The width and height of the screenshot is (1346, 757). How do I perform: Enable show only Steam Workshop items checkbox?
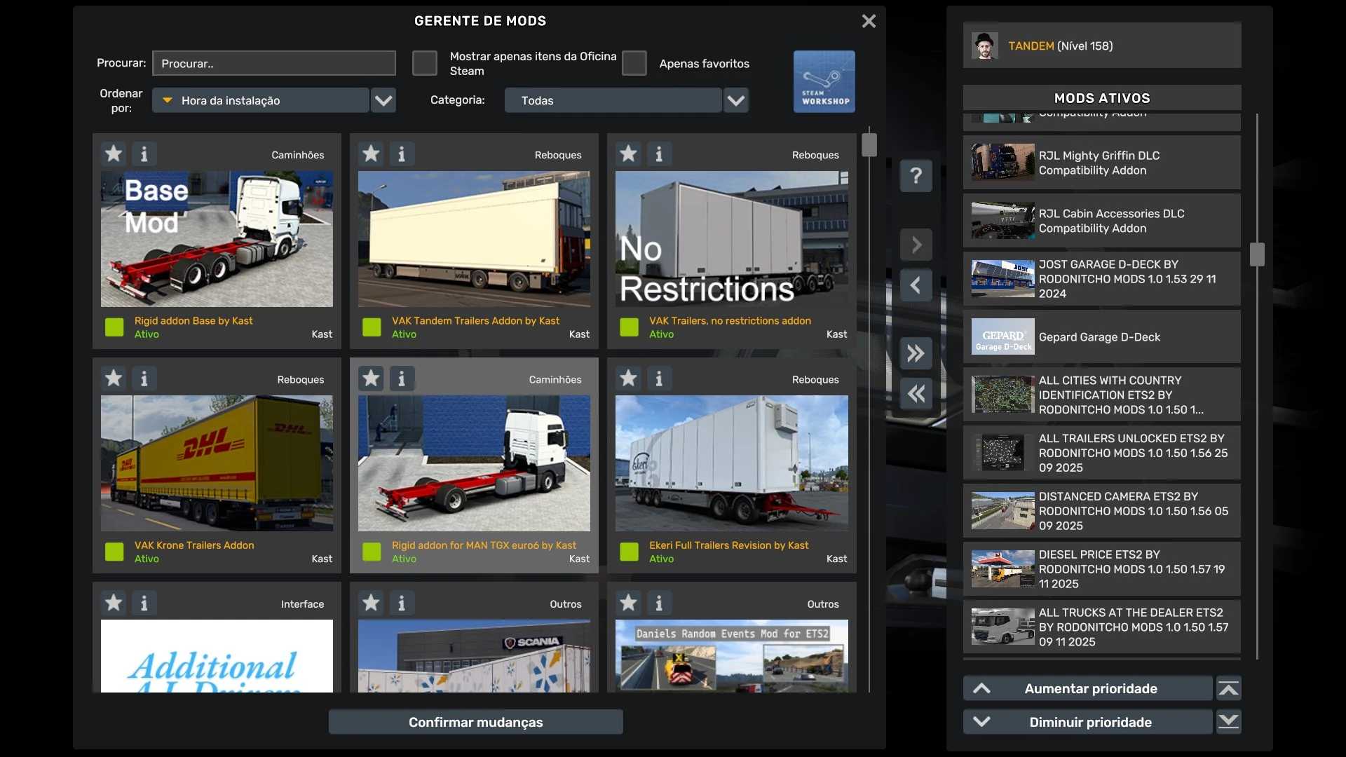pos(424,63)
